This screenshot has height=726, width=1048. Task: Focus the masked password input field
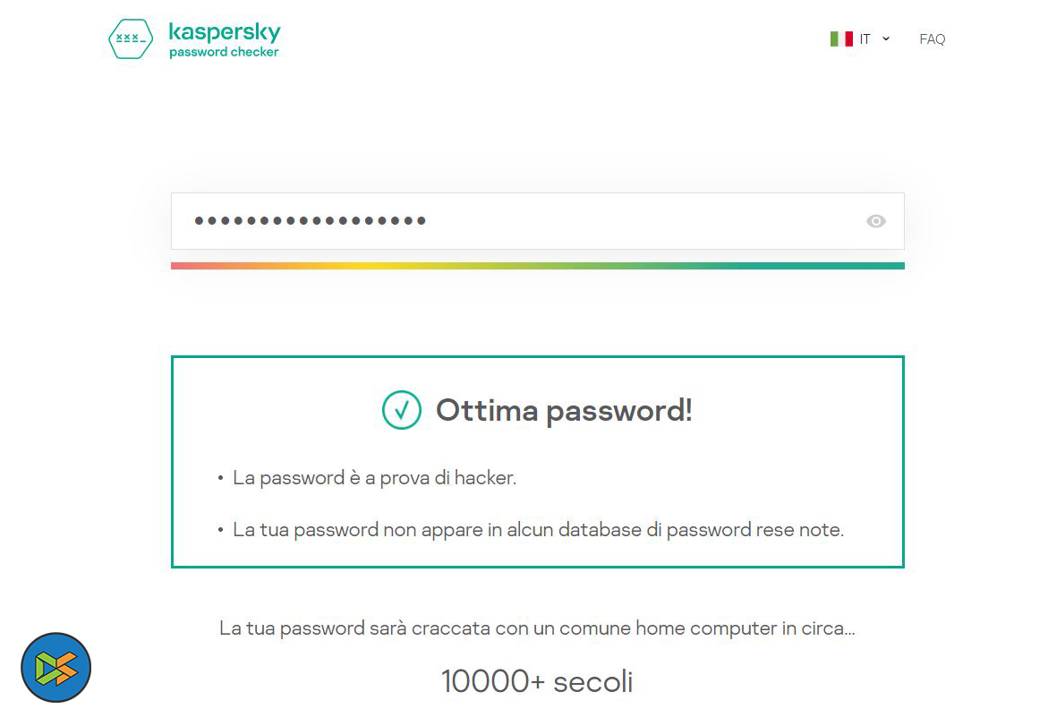pos(626,221)
